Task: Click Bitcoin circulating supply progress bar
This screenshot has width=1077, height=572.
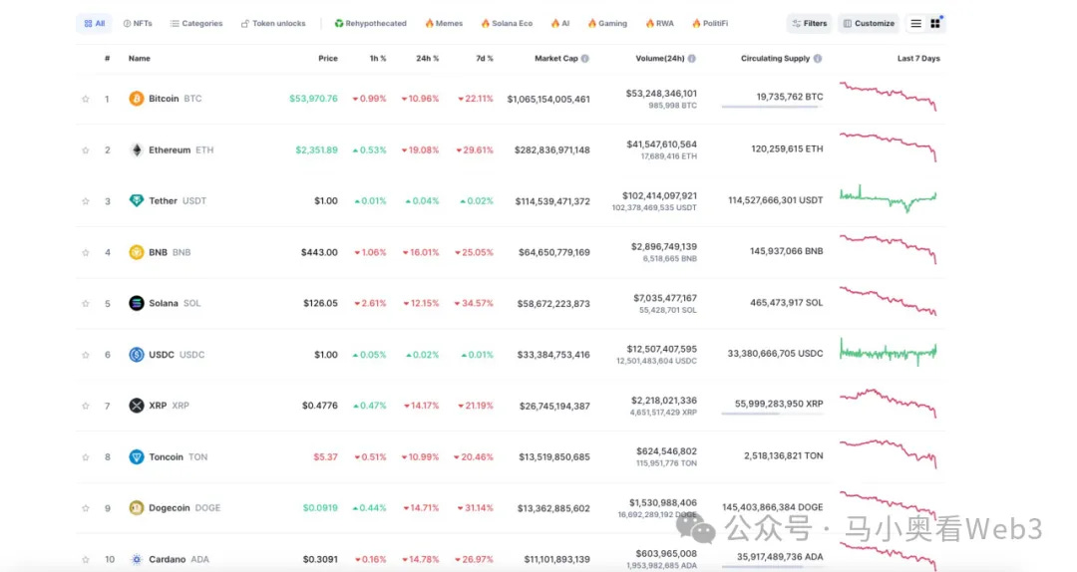Action: point(772,107)
